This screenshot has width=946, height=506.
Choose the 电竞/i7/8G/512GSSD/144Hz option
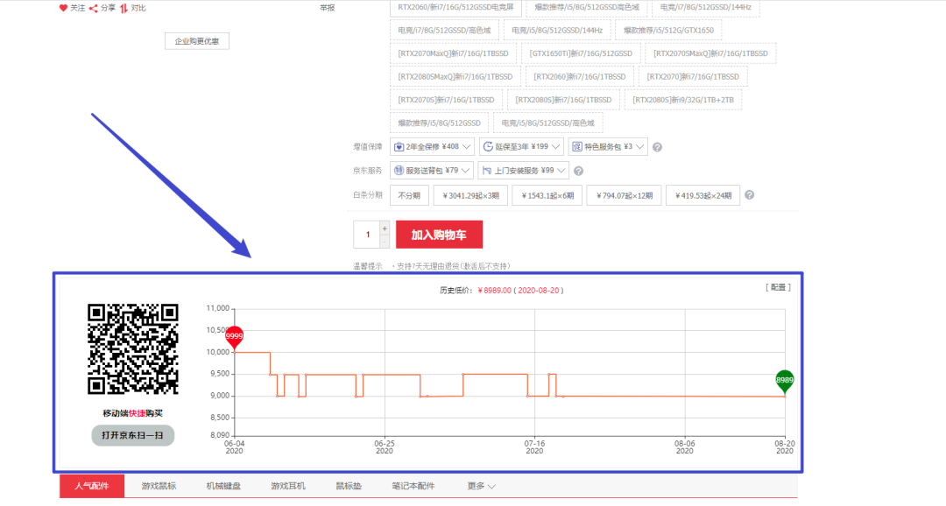(x=705, y=8)
